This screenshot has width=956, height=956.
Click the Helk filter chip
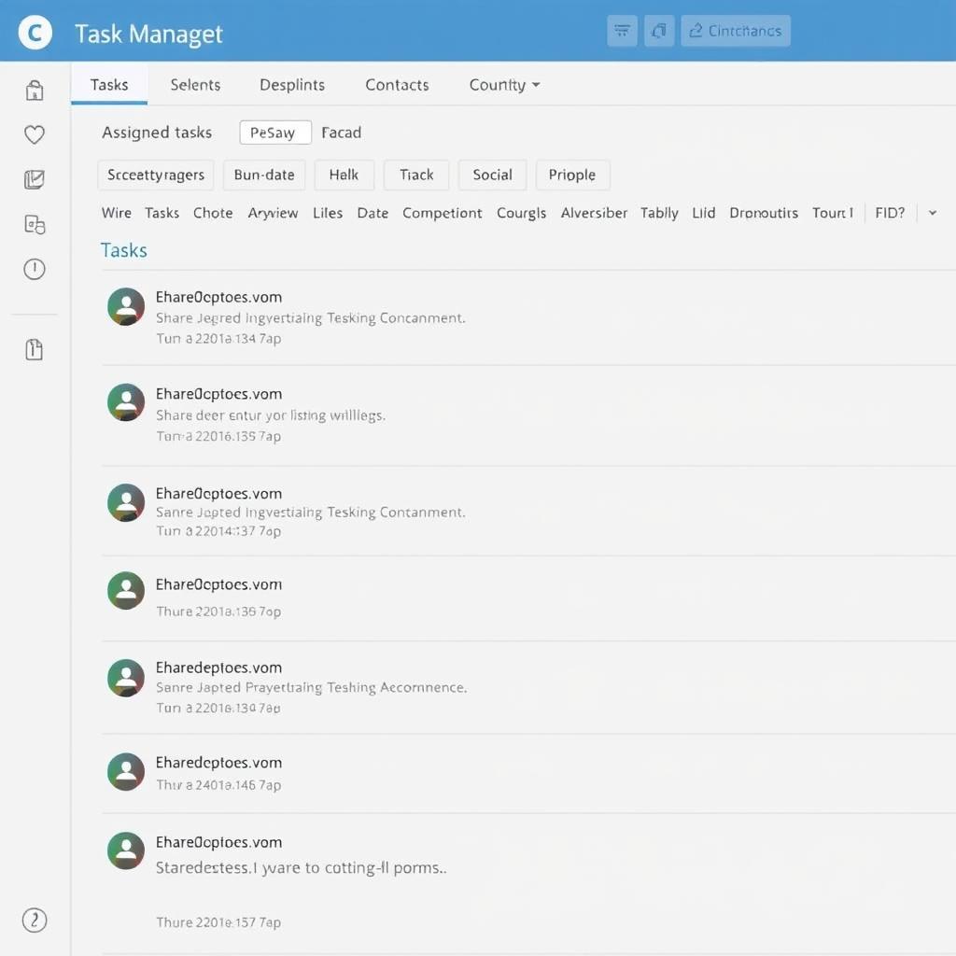344,175
